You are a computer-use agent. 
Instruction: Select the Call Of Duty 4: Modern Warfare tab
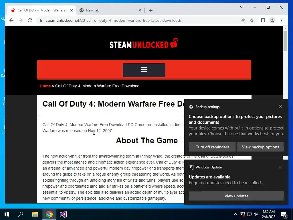(42, 10)
